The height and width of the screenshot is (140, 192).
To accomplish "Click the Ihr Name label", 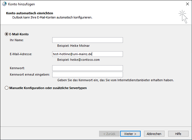I will pyautogui.click(x=17, y=40).
